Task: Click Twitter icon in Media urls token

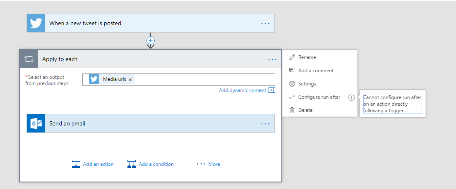Action: point(94,79)
